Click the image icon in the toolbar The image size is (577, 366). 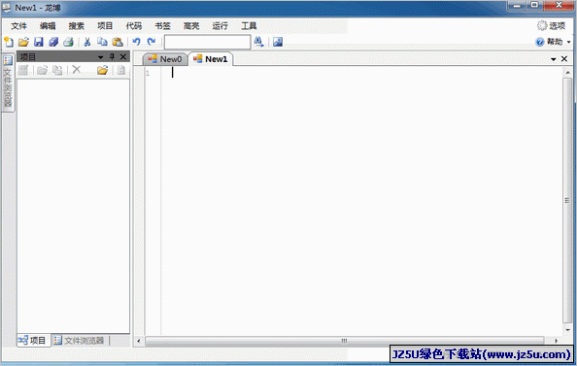pyautogui.click(x=278, y=42)
